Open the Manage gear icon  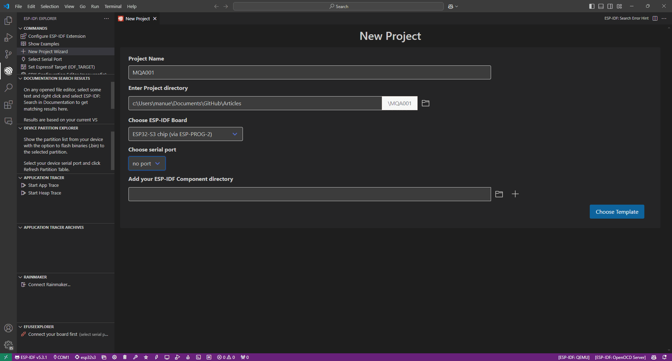[x=8, y=345]
